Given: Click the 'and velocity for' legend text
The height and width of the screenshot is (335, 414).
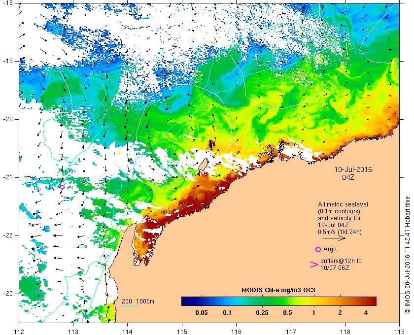Looking at the screenshot, I should click(x=339, y=218).
